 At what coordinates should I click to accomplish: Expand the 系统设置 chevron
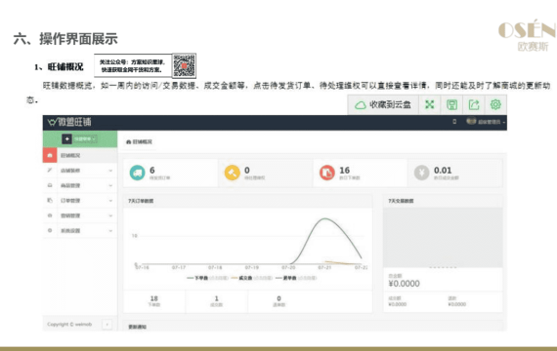click(x=110, y=230)
